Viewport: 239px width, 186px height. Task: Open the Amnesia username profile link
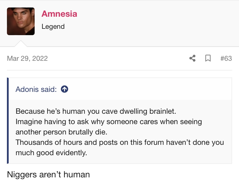59,14
